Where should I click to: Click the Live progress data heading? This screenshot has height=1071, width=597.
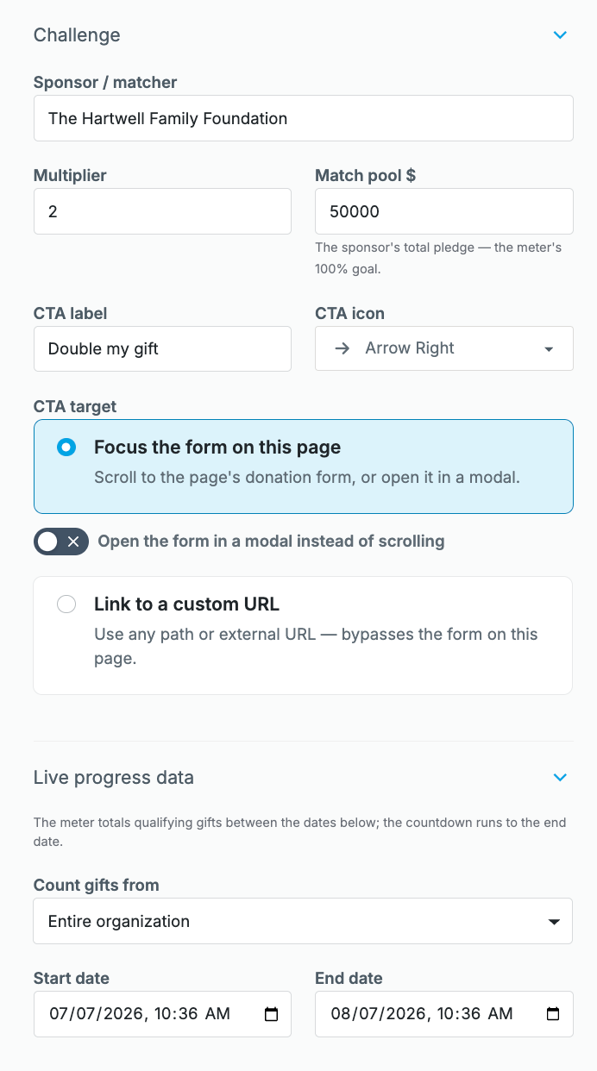[x=114, y=777]
